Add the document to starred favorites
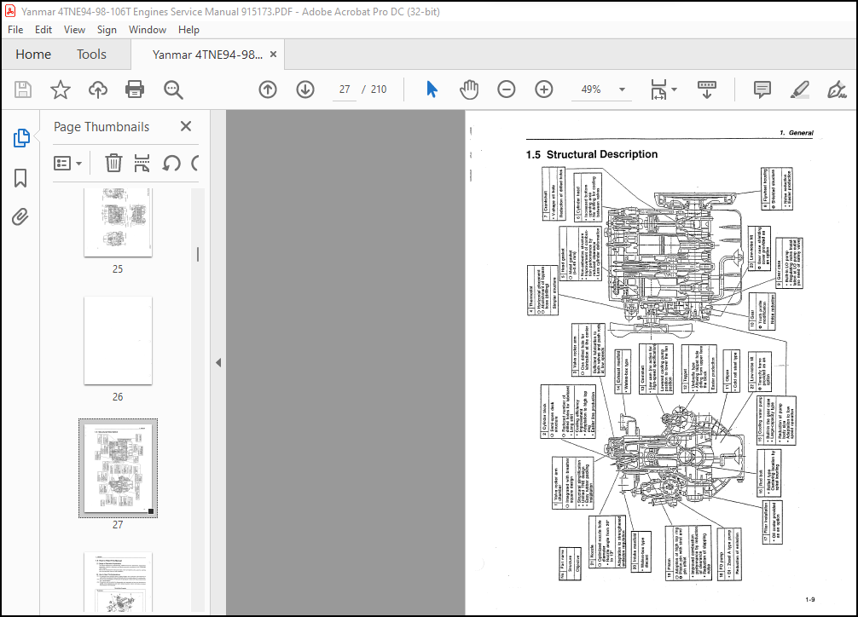The height and width of the screenshot is (617, 858). pyautogui.click(x=61, y=89)
